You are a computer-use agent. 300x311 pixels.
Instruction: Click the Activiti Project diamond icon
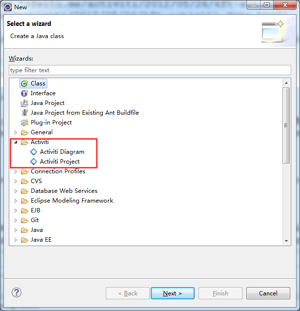(x=34, y=162)
